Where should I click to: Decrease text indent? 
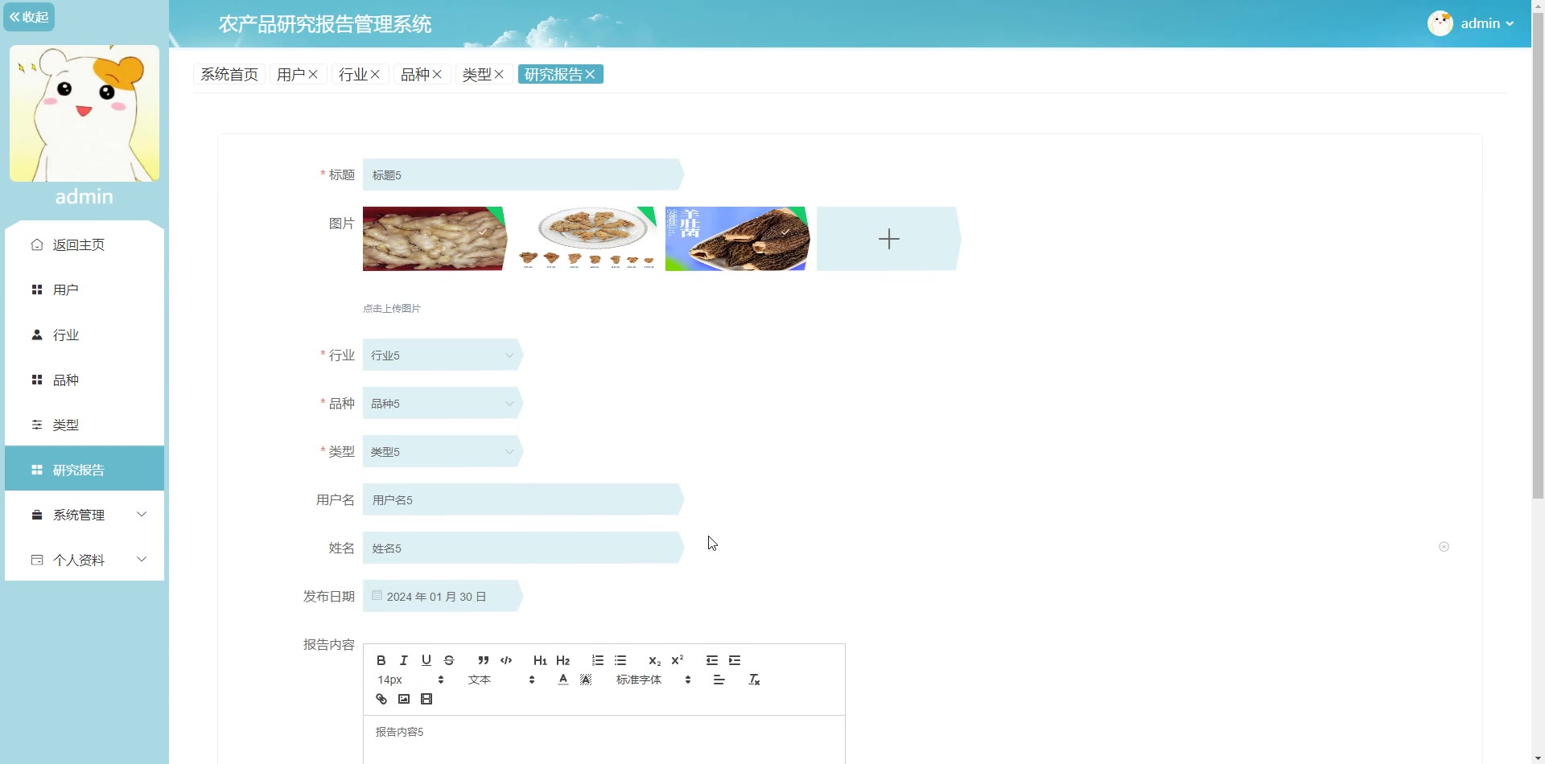coord(712,660)
